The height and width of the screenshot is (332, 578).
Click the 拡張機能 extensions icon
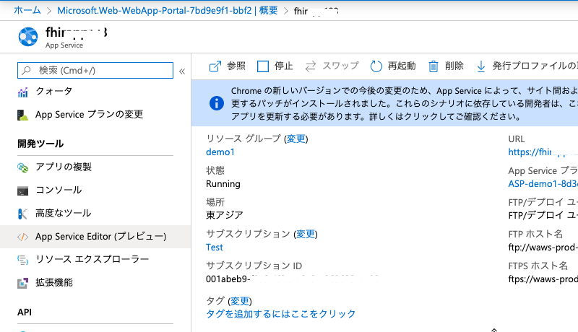coord(23,284)
